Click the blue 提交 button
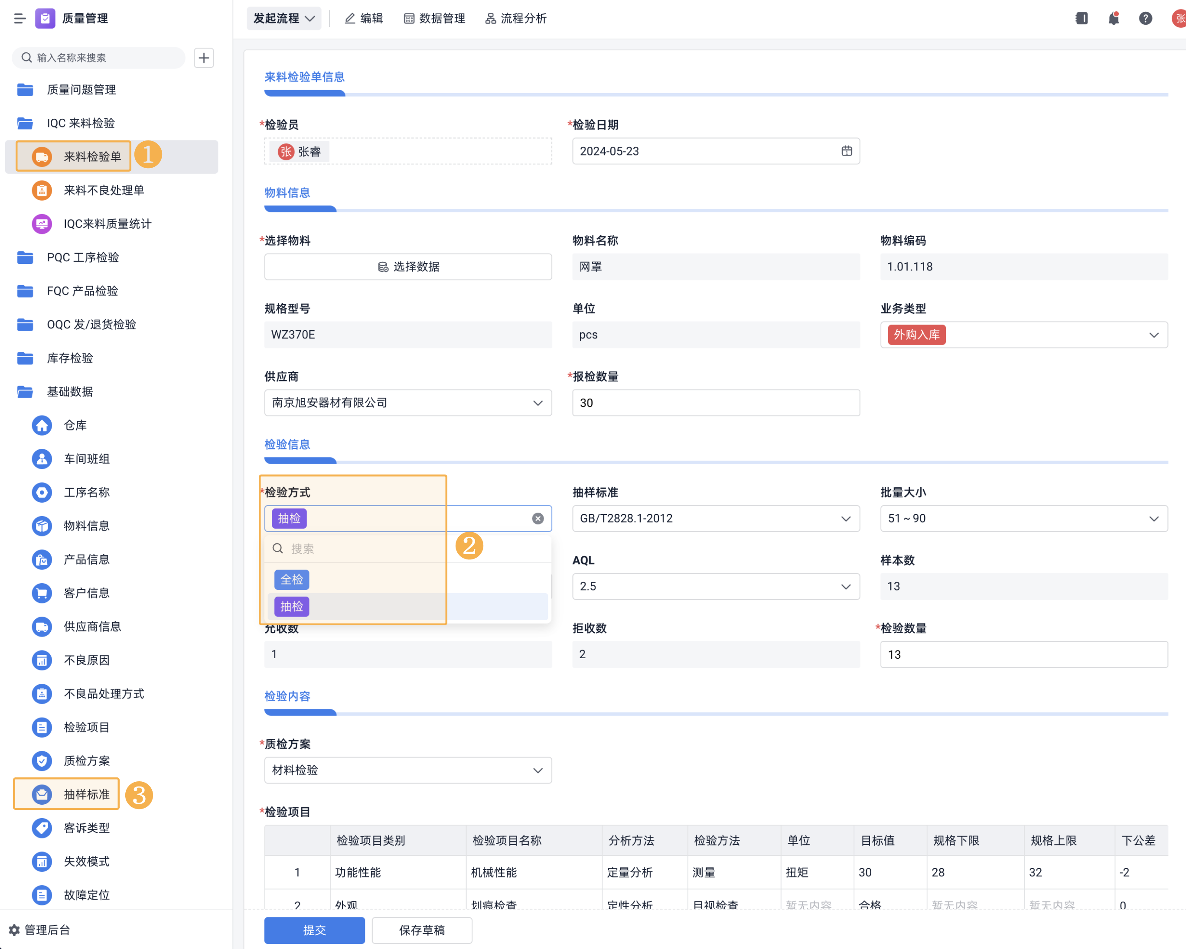 tap(314, 930)
